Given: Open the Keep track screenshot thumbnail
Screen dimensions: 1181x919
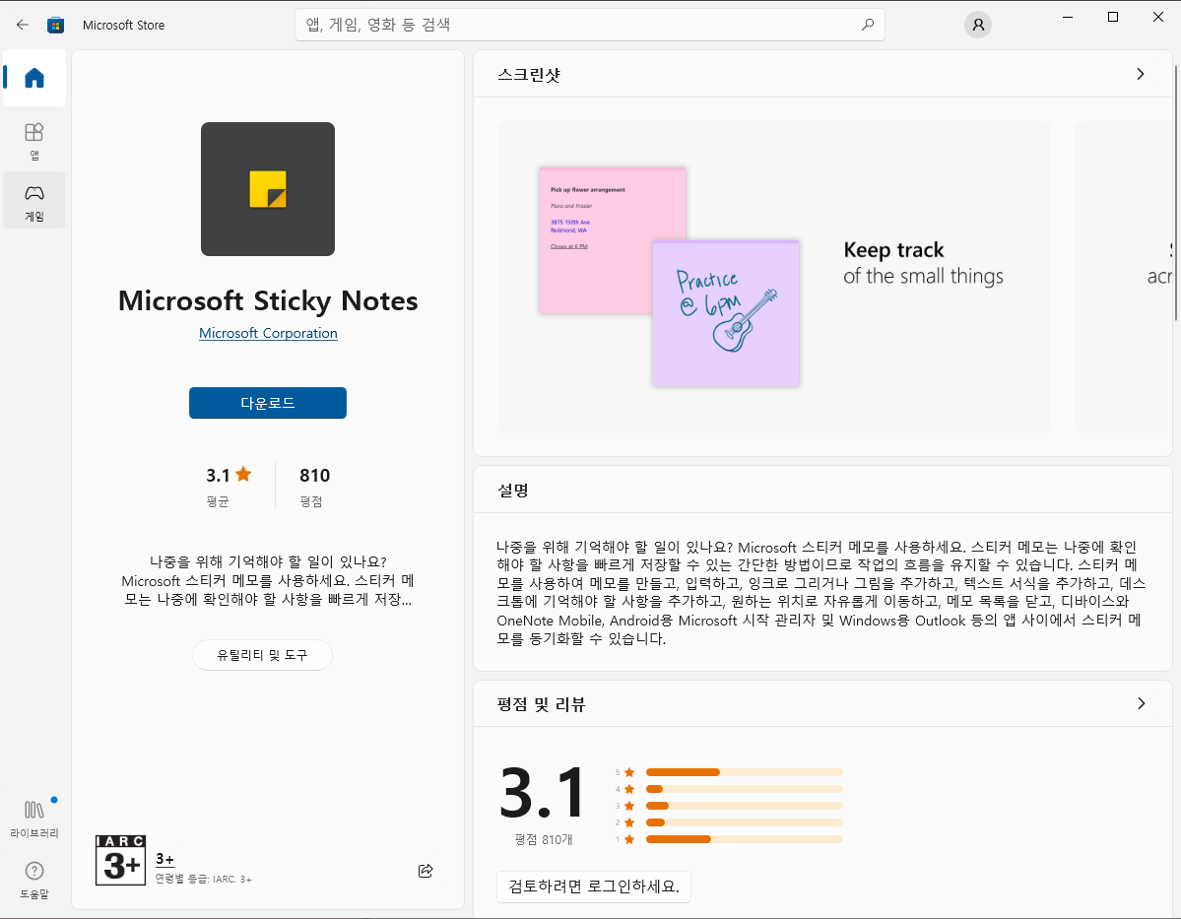Looking at the screenshot, I should pos(773,277).
